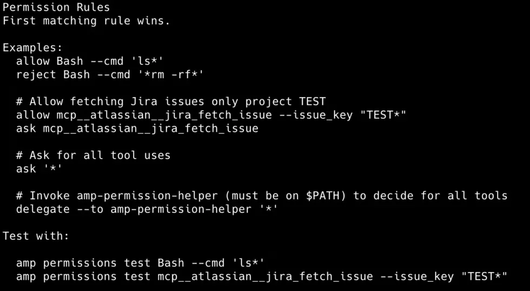
Task: Click the "$PATH" variable text
Action: click(x=323, y=195)
